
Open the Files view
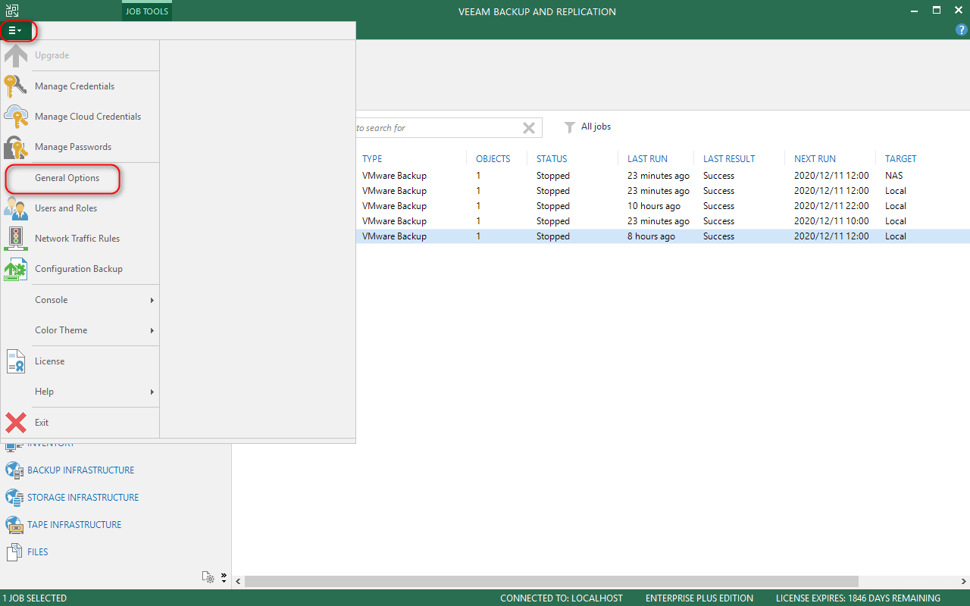(38, 552)
